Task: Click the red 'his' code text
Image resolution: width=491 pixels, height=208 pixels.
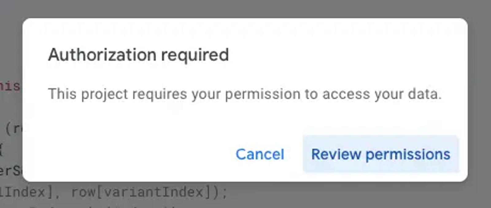Action: 10,86
